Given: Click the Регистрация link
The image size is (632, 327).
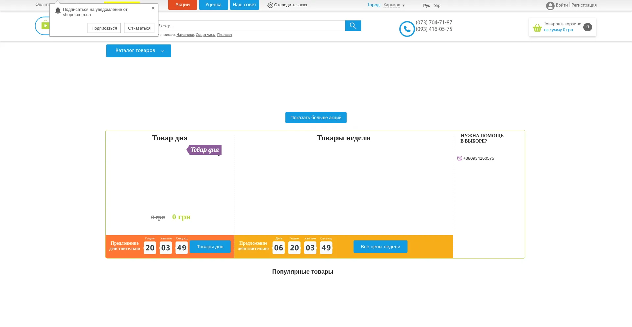Looking at the screenshot, I should point(584,5).
